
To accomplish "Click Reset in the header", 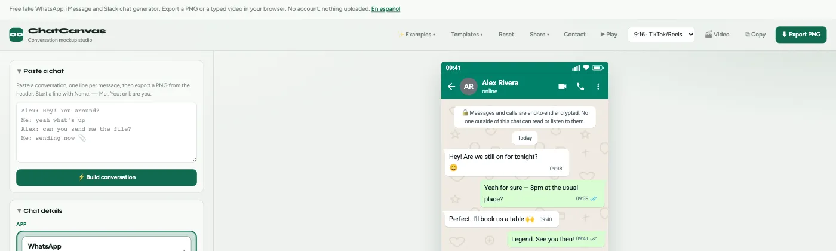I will tap(506, 35).
